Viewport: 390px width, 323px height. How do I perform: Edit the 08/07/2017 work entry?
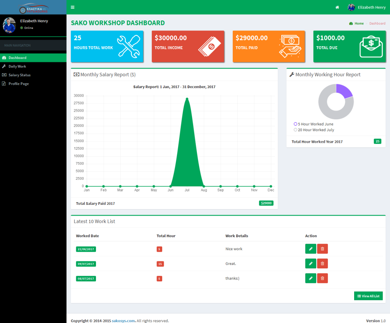311,278
